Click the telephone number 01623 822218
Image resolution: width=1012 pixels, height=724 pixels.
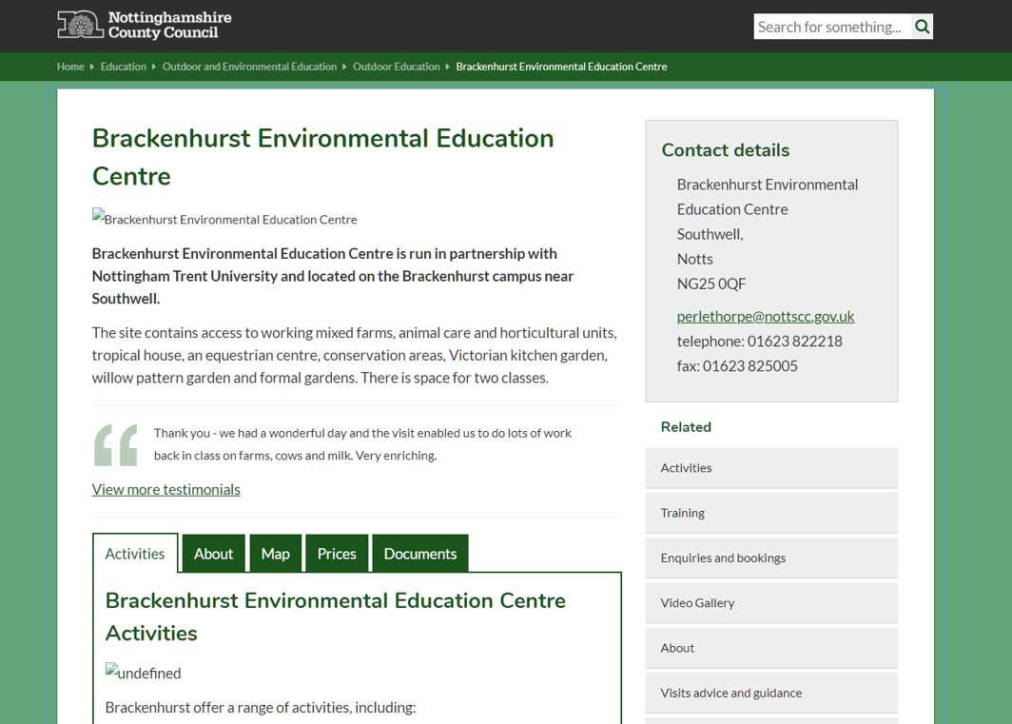pos(794,341)
